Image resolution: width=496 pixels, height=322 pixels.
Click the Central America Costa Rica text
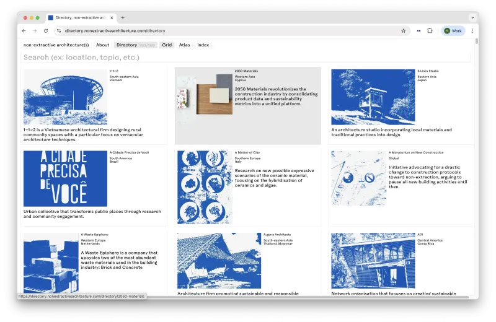coord(430,242)
